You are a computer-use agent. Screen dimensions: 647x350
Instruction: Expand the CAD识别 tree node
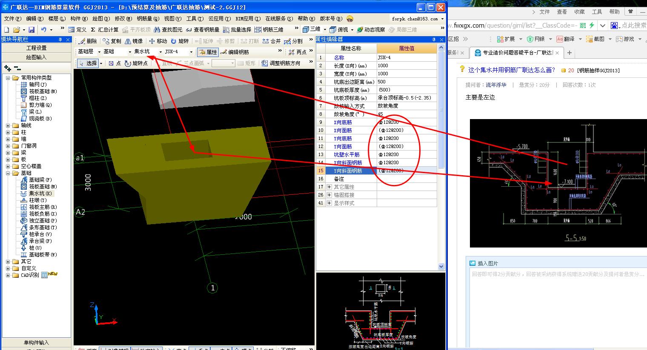[8, 275]
